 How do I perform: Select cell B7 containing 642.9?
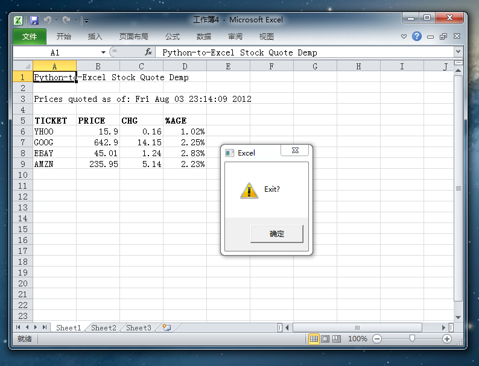[x=98, y=142]
